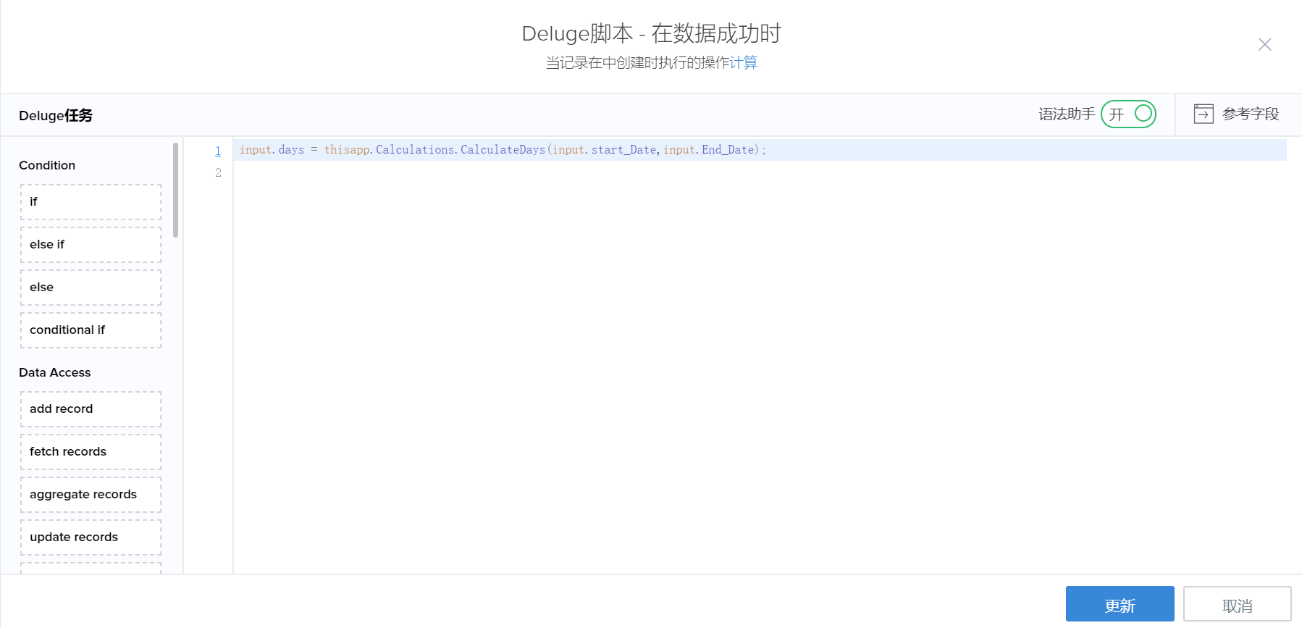Click line number 1 in gutter
The width and height of the screenshot is (1302, 628).
point(218,151)
